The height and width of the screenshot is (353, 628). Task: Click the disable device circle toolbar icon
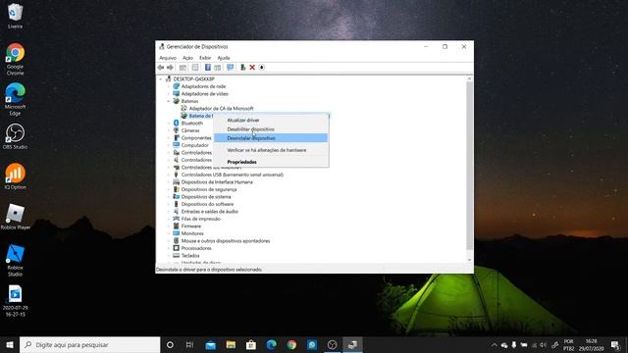[262, 68]
